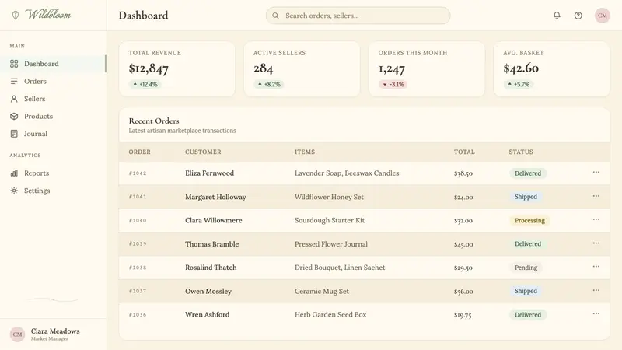622x350 pixels.
Task: Click the $56.00 total
Action: [463, 291]
